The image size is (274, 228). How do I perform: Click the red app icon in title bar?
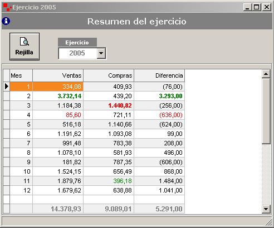(x=7, y=7)
